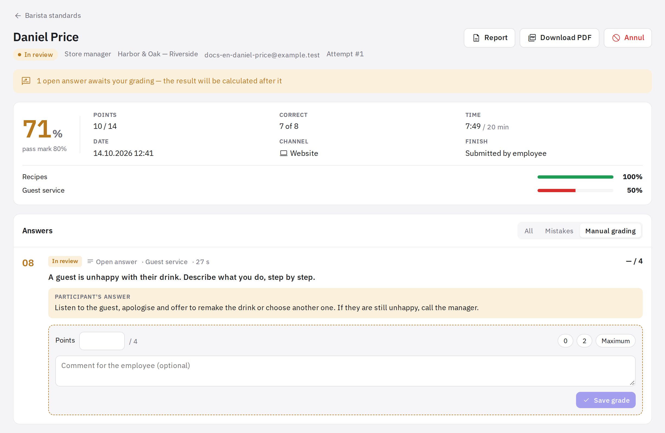Click the correct count 7 of 8
This screenshot has width=665, height=433.
click(x=289, y=126)
